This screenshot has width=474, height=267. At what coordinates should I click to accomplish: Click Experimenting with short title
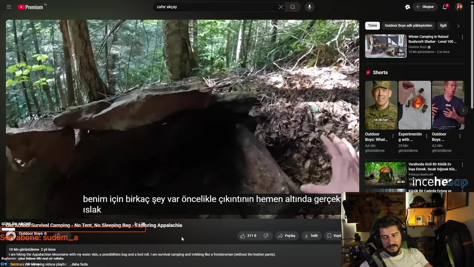(410, 137)
